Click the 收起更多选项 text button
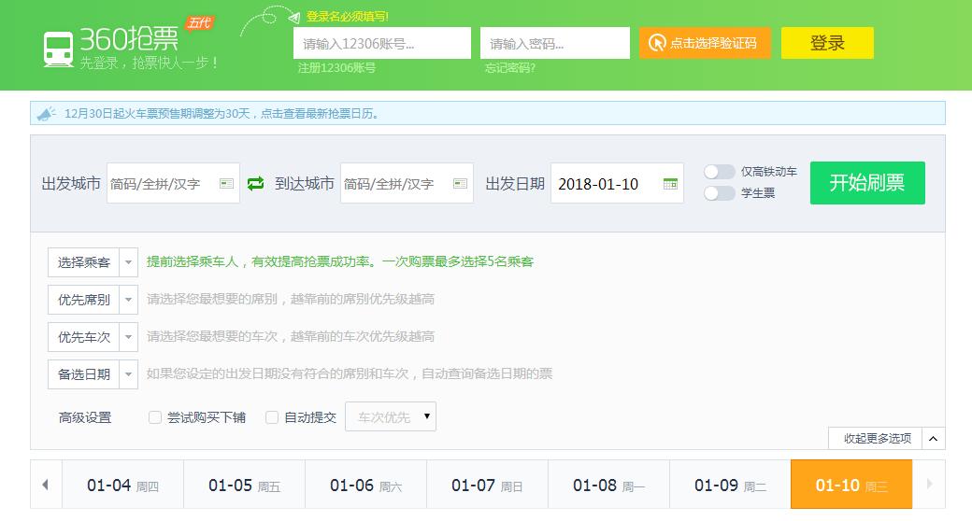Viewport: 972px width, 521px height. (x=878, y=439)
